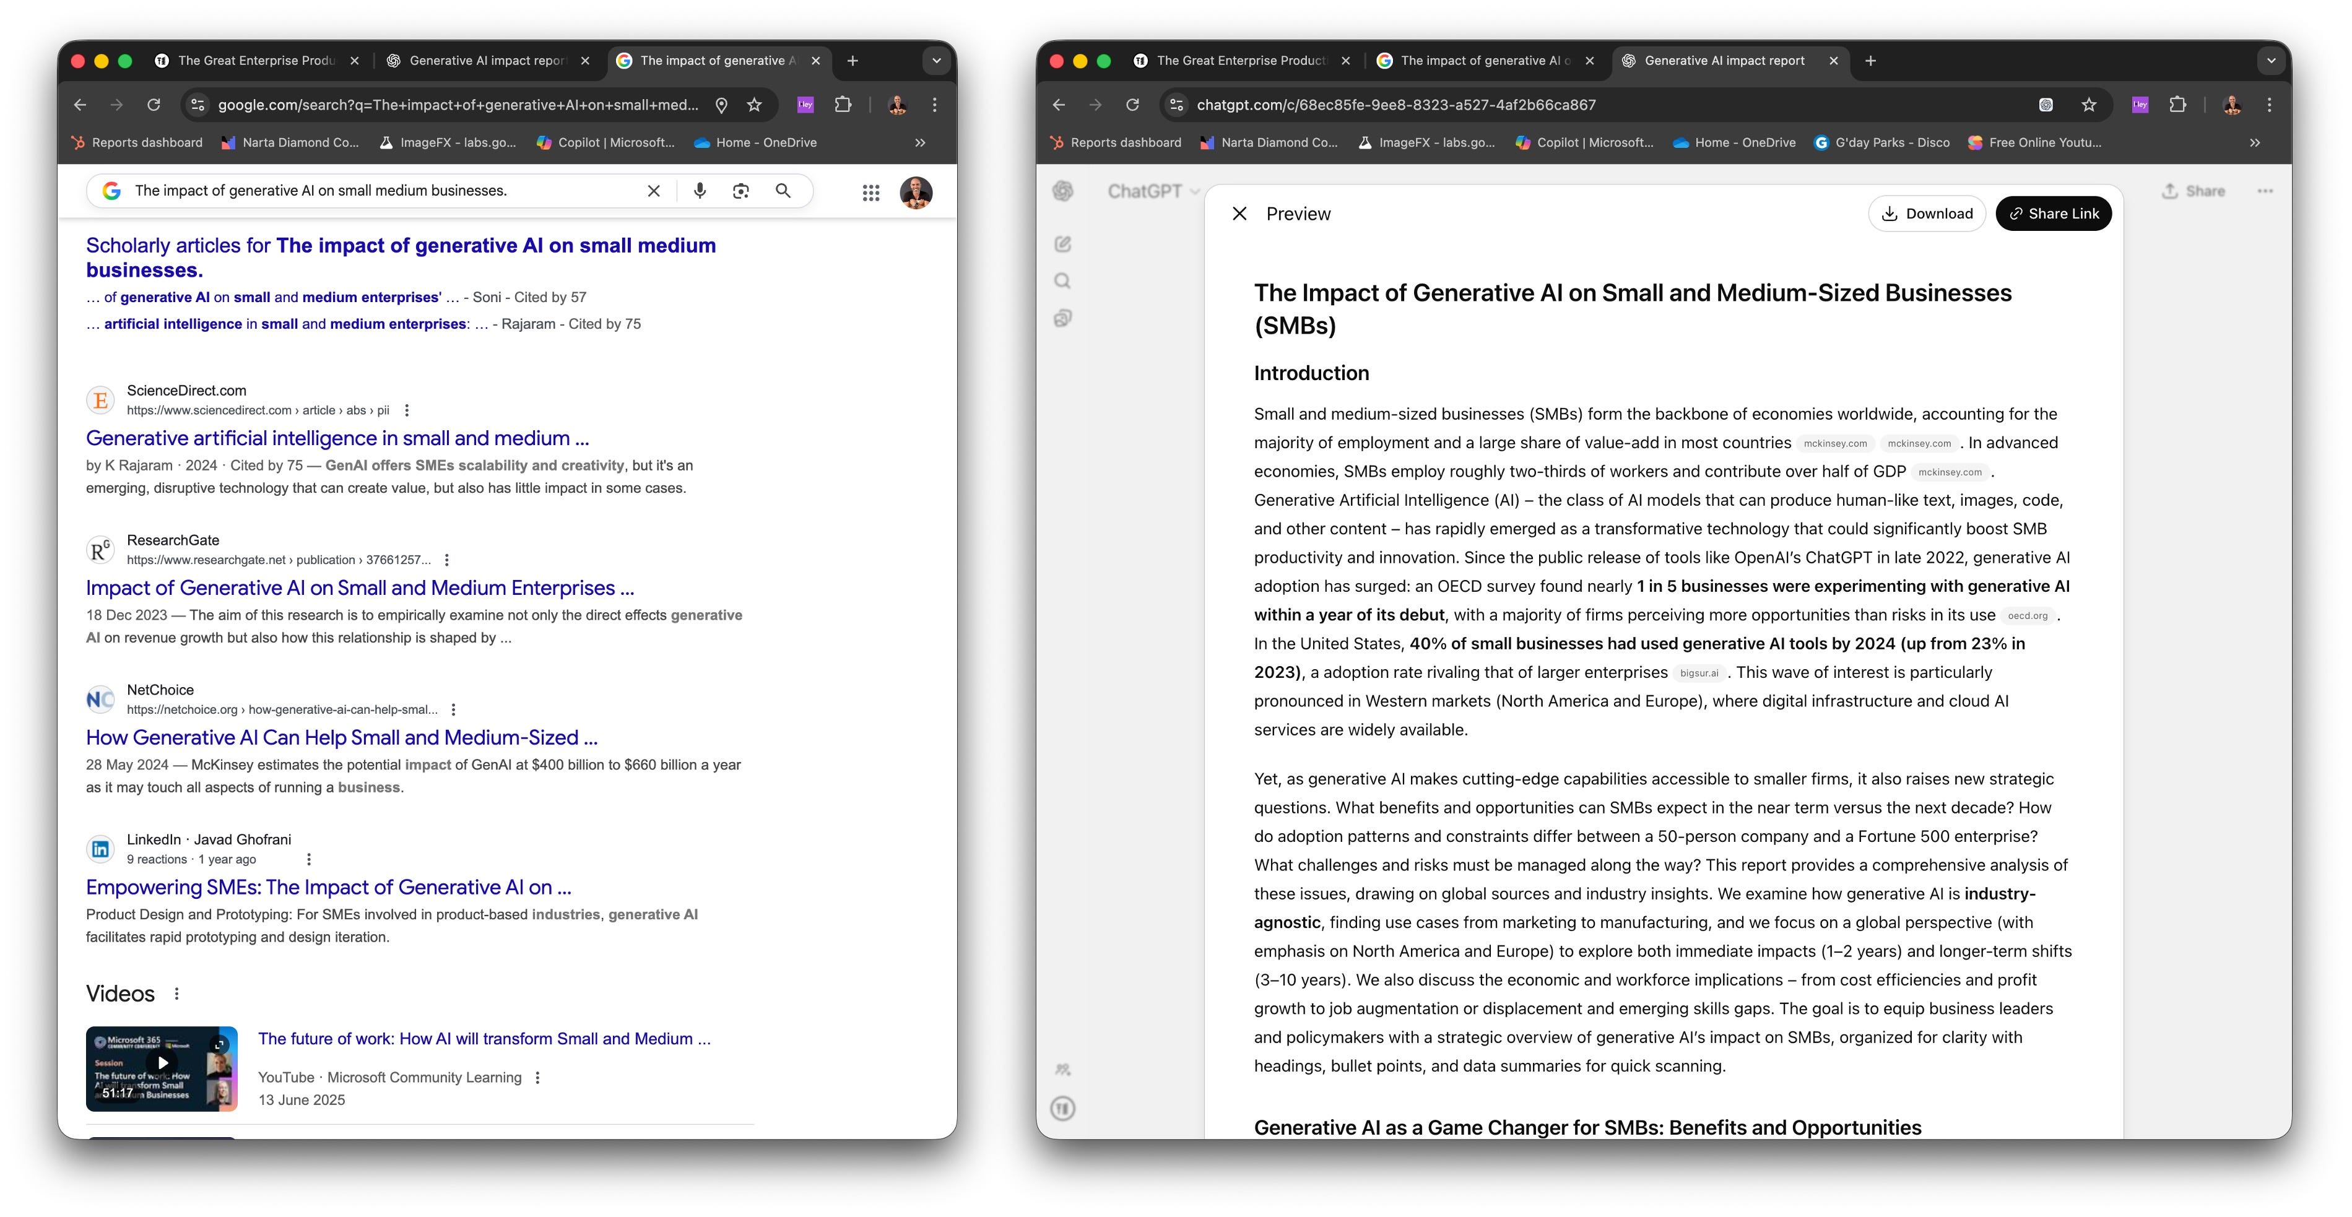Open the NetChoice How Generative AI Can Help link
The height and width of the screenshot is (1217, 2352).
click(342, 737)
